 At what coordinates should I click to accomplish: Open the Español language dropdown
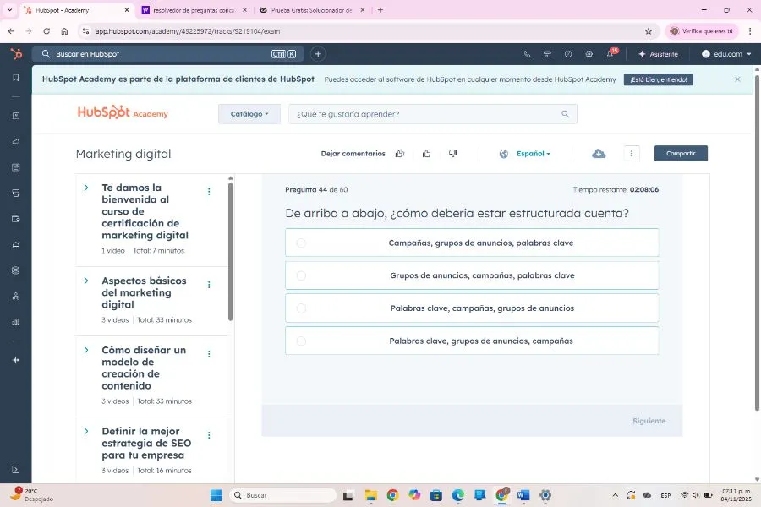click(x=533, y=153)
